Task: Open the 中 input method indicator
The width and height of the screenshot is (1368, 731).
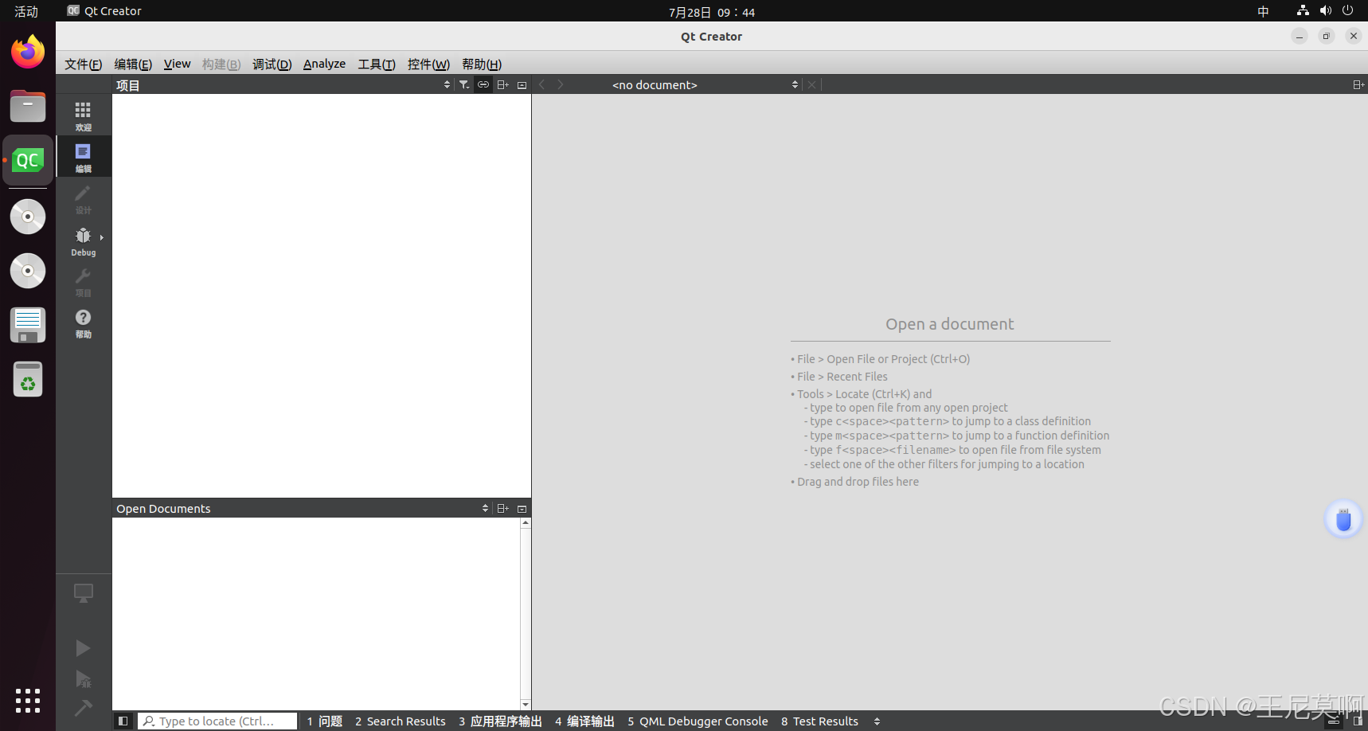Action: pos(1263,11)
